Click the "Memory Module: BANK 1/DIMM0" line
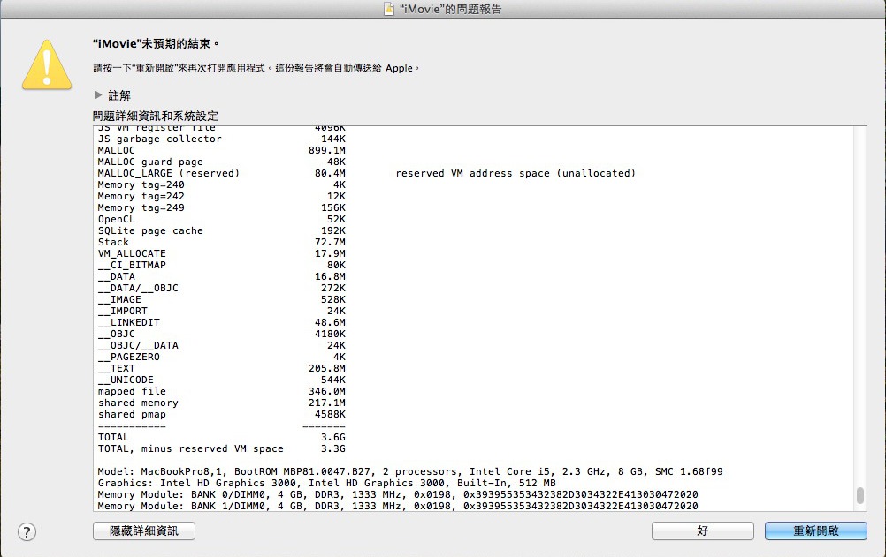886x557 pixels. [x=398, y=506]
